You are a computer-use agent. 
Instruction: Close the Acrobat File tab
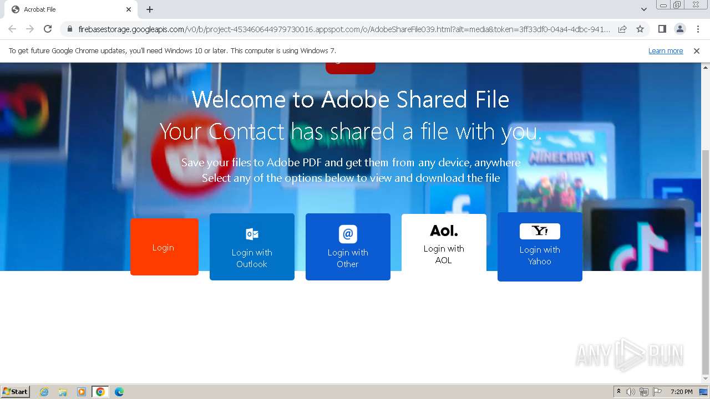coord(129,9)
